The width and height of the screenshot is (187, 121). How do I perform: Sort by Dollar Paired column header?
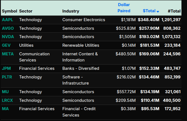pos(124,8)
